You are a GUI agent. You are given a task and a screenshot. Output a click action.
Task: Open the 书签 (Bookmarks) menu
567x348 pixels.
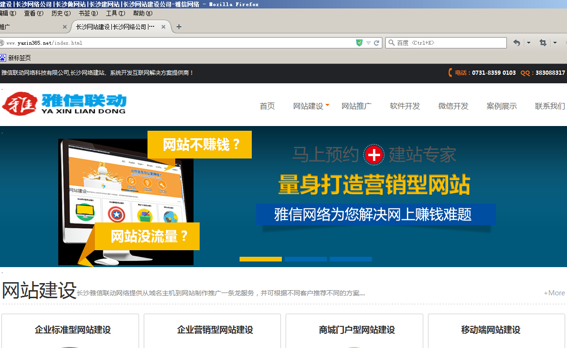(88, 13)
